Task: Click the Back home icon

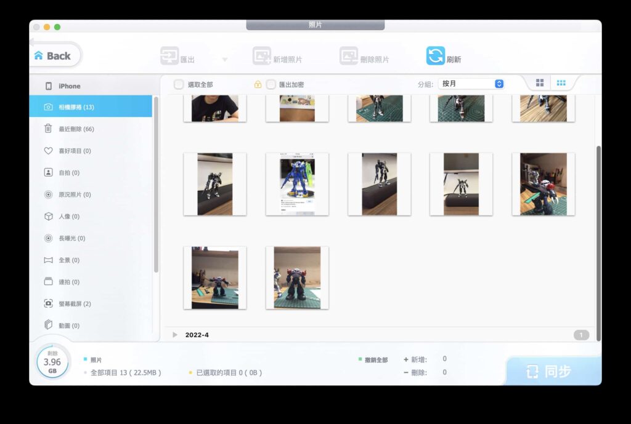Action: [39, 55]
